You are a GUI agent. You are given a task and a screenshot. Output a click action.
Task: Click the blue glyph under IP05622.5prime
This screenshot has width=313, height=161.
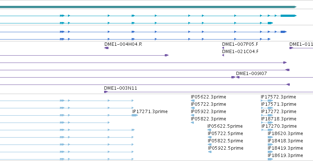click(x=209, y=130)
